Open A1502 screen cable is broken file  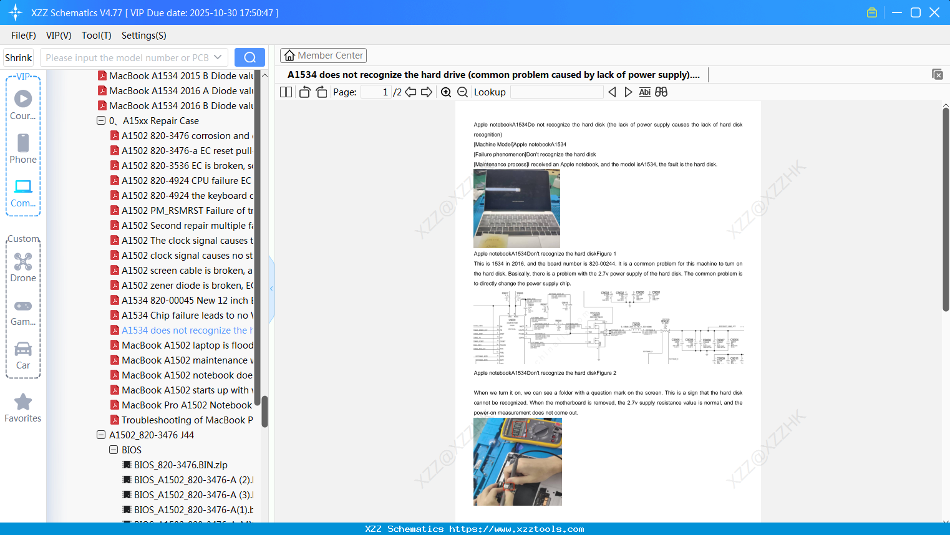click(x=187, y=270)
